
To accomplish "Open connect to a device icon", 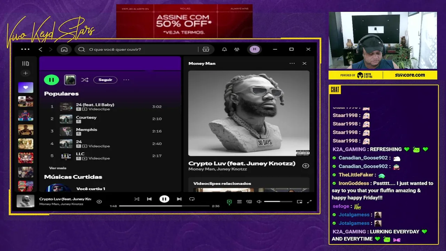I will pos(249,201).
